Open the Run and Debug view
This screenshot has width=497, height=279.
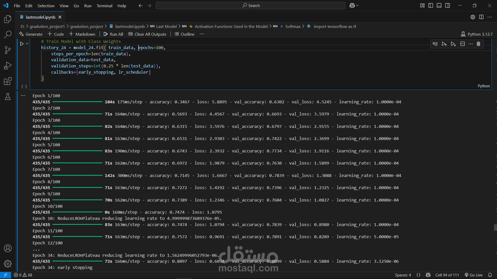click(8, 66)
